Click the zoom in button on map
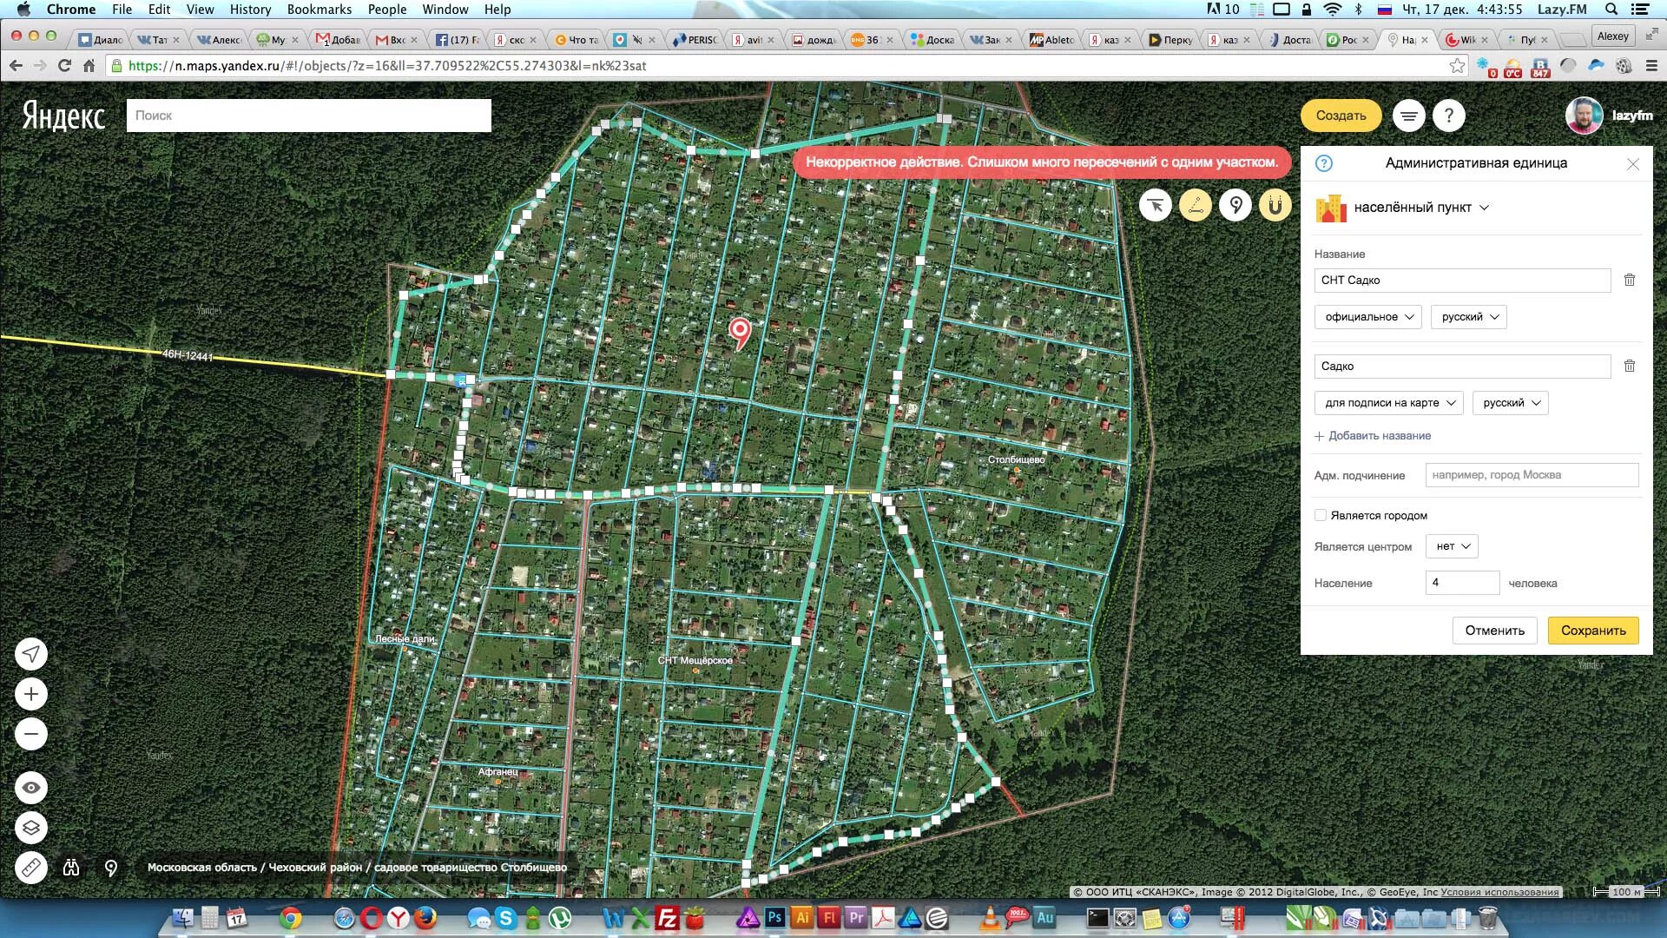 pos(30,693)
